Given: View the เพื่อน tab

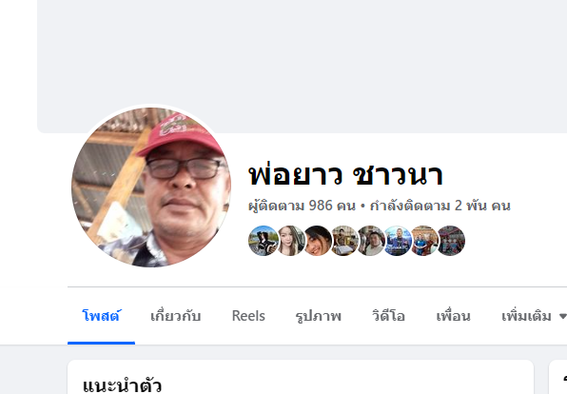Looking at the screenshot, I should tap(453, 316).
